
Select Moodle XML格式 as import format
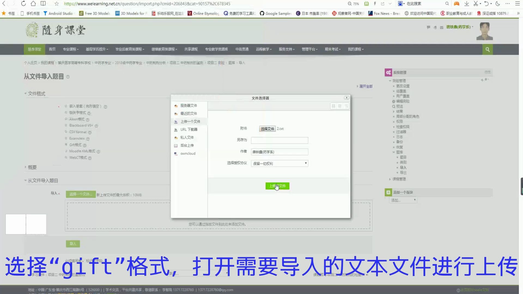[x=66, y=151]
